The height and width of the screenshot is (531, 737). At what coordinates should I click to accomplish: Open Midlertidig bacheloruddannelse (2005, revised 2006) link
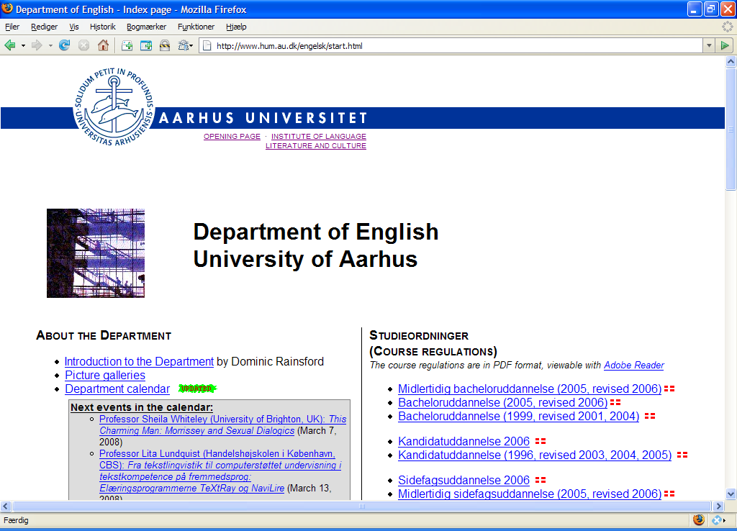(x=530, y=389)
